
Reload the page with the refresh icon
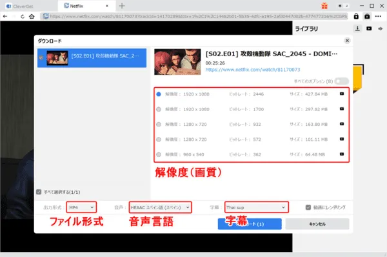23,17
